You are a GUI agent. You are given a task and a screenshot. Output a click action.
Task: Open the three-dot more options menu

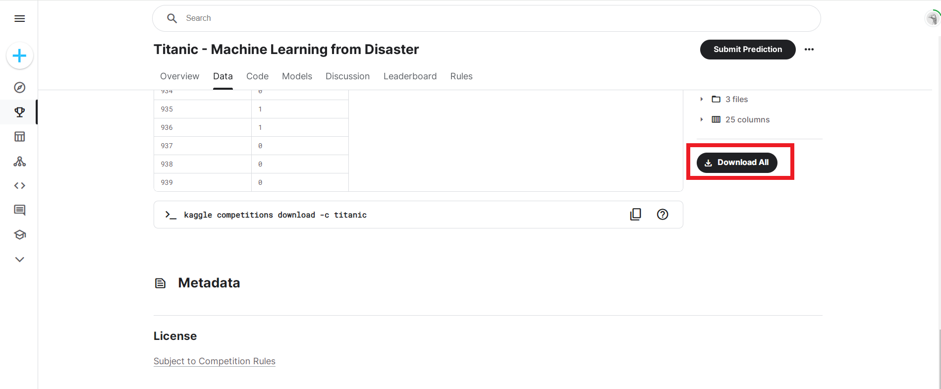pos(809,50)
